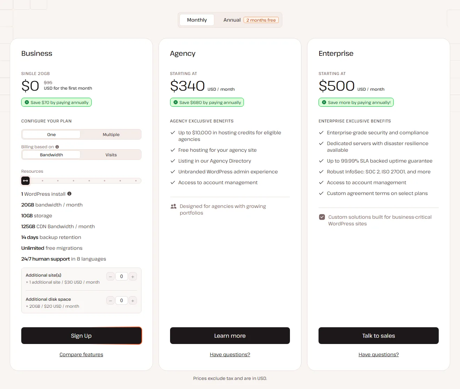Open Compare features link
Screen dimensions: 460x389
81,354
